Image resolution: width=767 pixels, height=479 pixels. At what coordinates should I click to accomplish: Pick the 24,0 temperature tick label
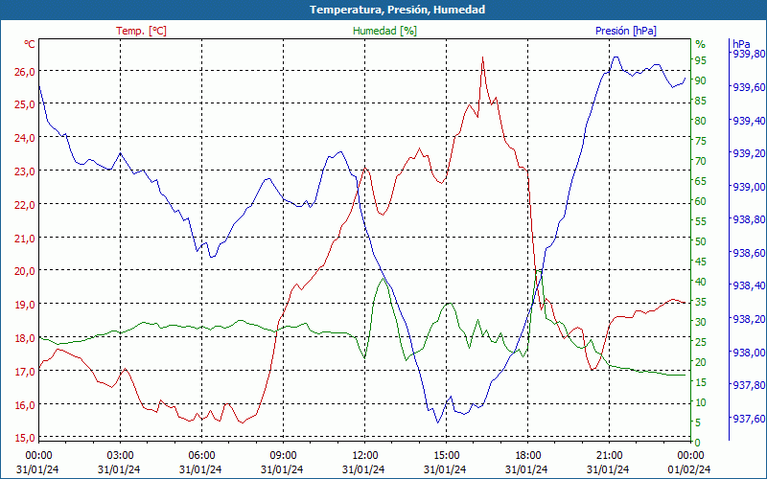tap(25, 138)
